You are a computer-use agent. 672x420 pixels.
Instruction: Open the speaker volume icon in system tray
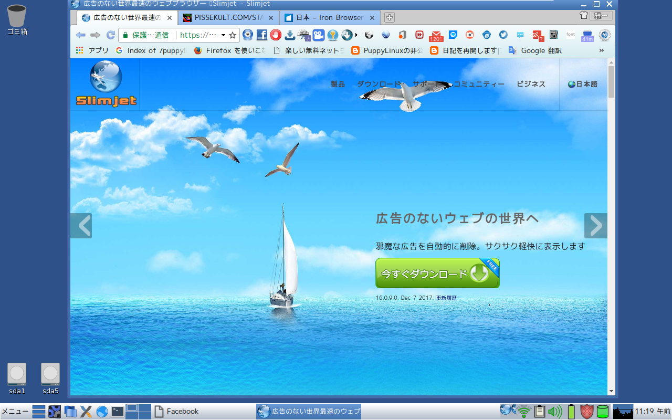555,412
